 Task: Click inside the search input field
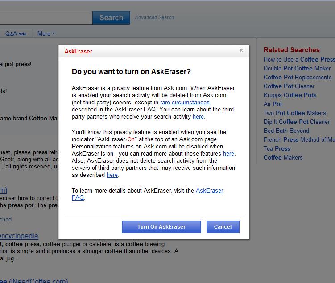[x=45, y=17]
